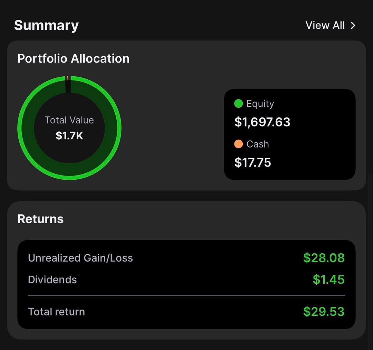This screenshot has width=373, height=350.
Task: Tap the chevron beside View All
Action: (353, 26)
